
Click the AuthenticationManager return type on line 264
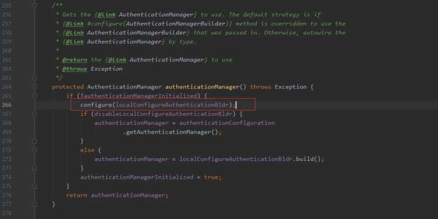(124, 87)
